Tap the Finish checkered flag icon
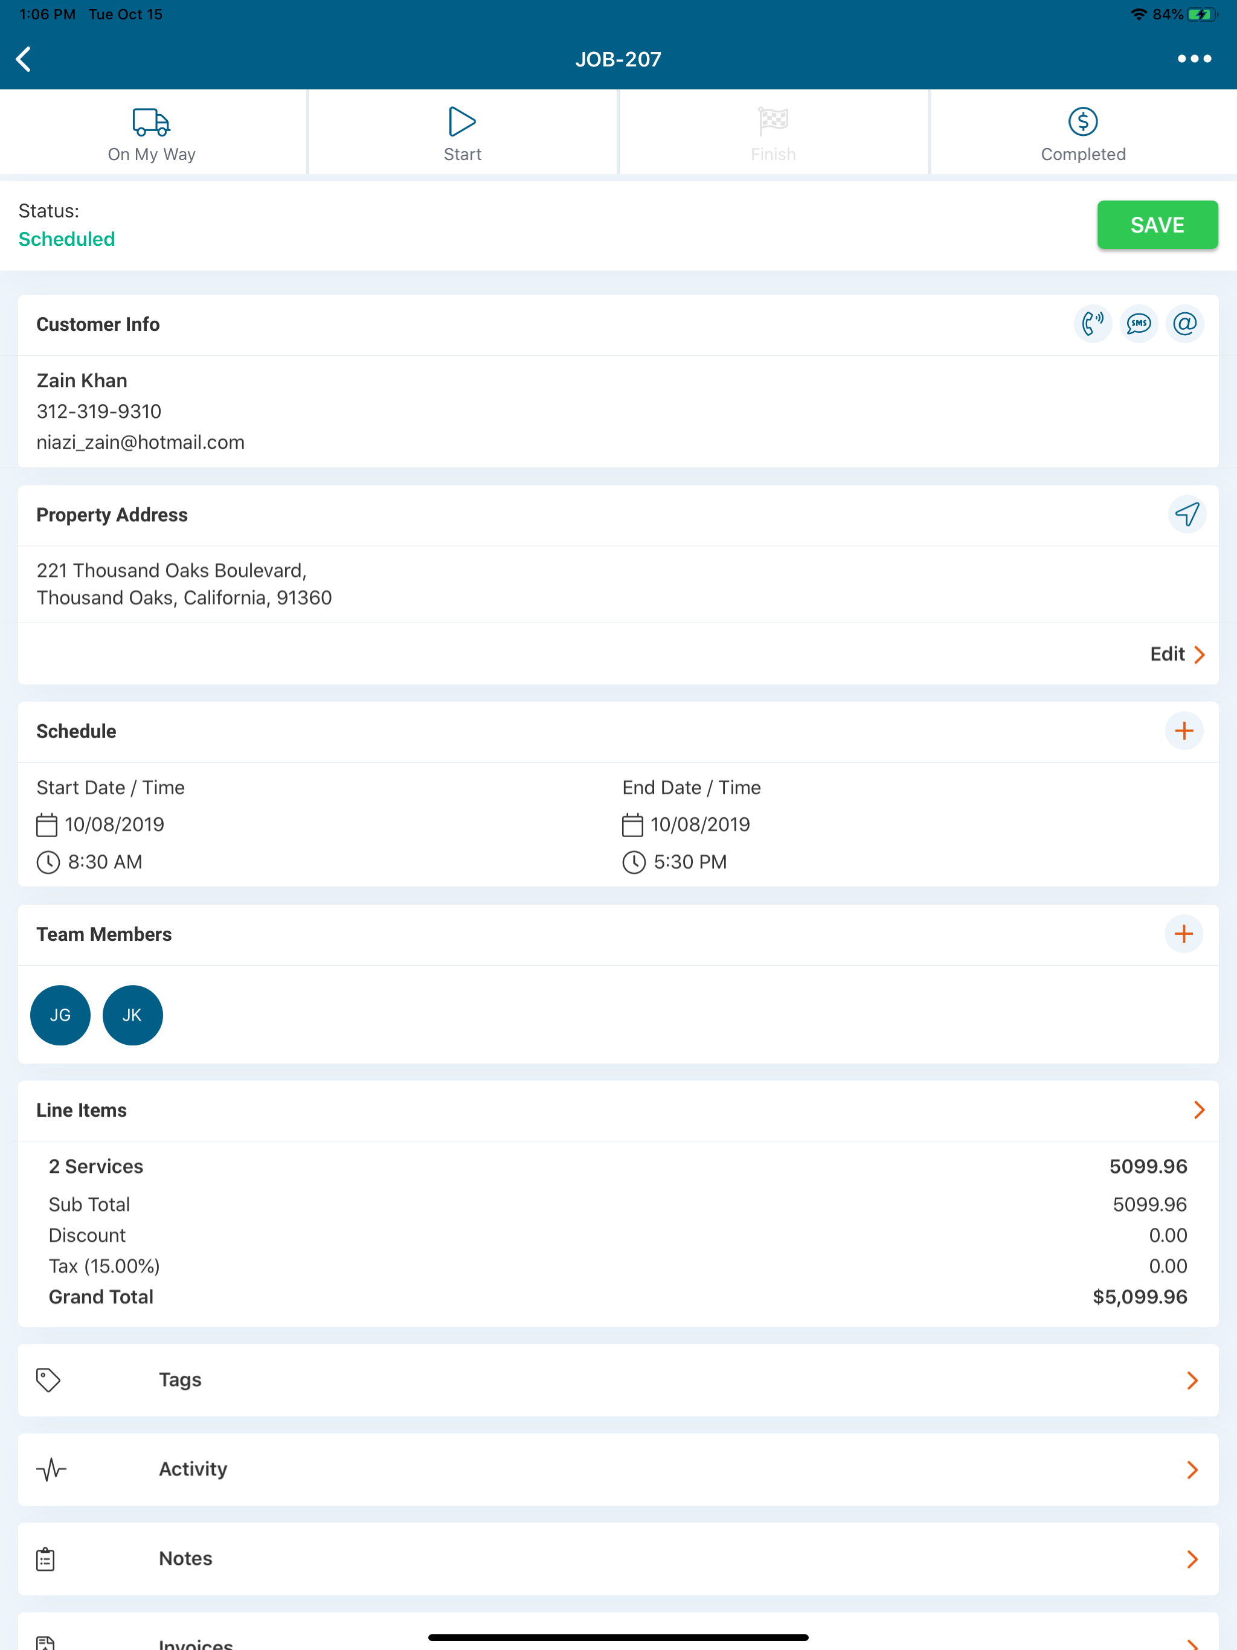Image resolution: width=1237 pixels, height=1650 pixels. point(773,121)
